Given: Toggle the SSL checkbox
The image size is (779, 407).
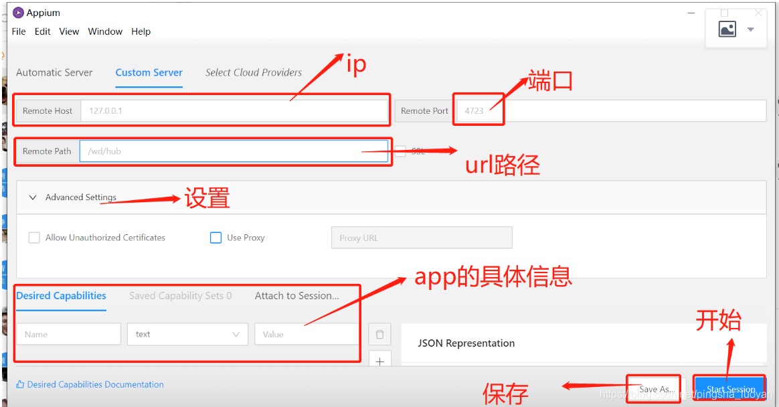Looking at the screenshot, I should tap(400, 151).
